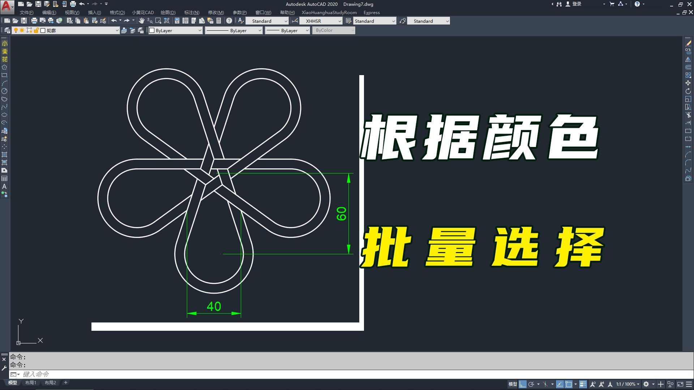Open the 标注(N) menu
This screenshot has height=390, width=694.
(x=192, y=12)
